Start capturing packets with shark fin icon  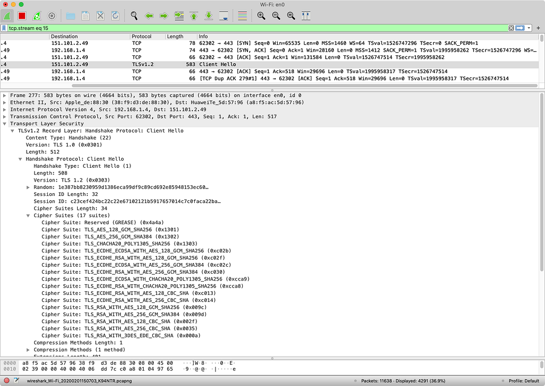(x=7, y=15)
